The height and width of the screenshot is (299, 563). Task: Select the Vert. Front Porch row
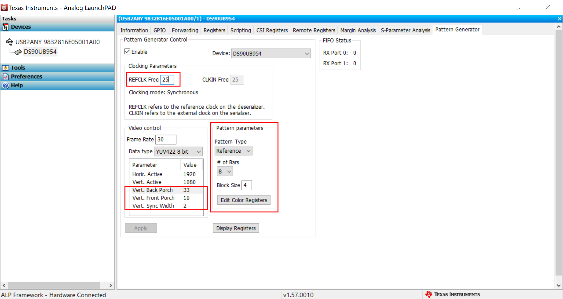tap(166, 198)
